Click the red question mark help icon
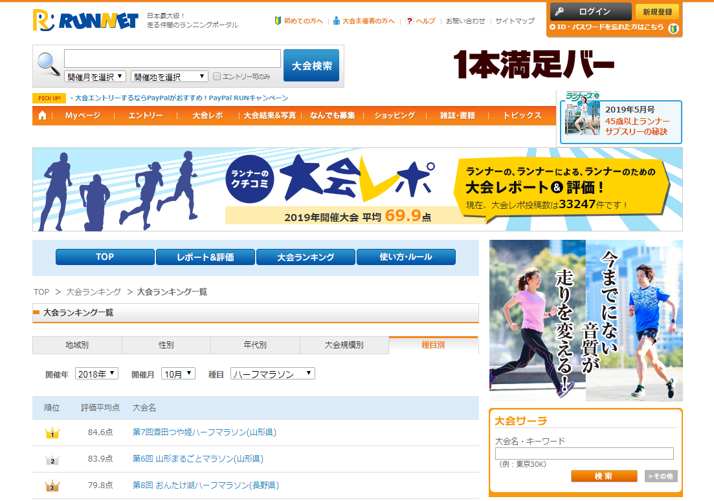The image size is (714, 501). (x=409, y=21)
